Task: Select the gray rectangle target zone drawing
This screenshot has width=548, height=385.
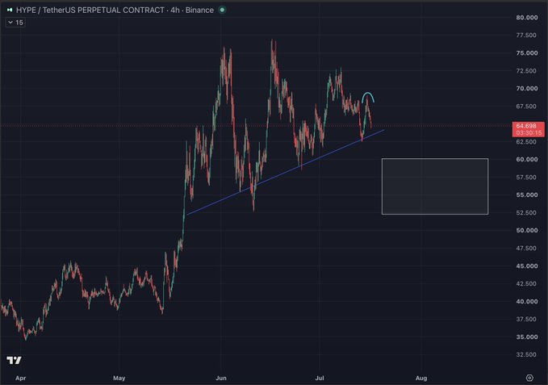Action: (435, 186)
